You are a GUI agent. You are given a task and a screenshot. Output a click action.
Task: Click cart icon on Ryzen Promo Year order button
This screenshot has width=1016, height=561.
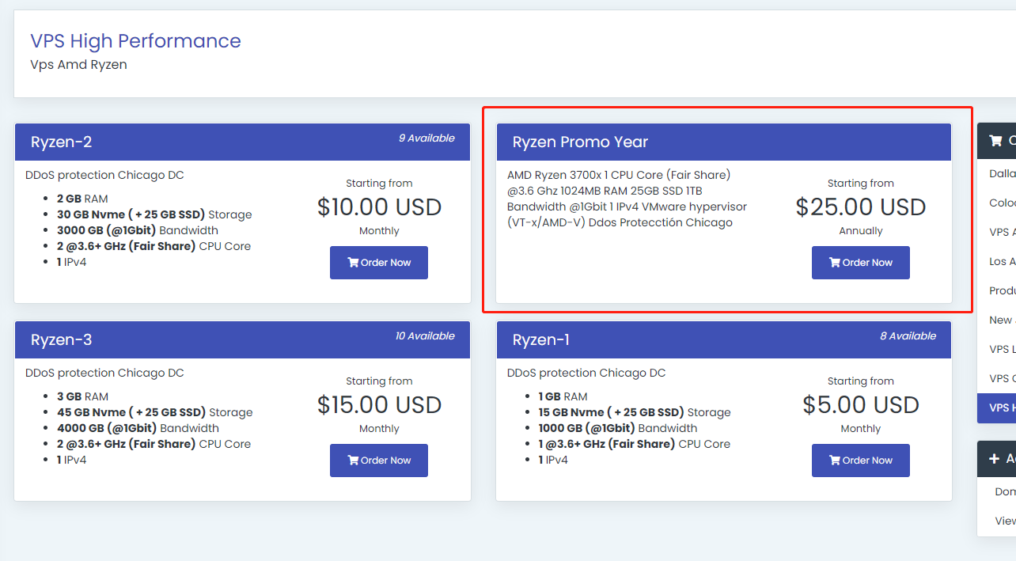pos(835,263)
